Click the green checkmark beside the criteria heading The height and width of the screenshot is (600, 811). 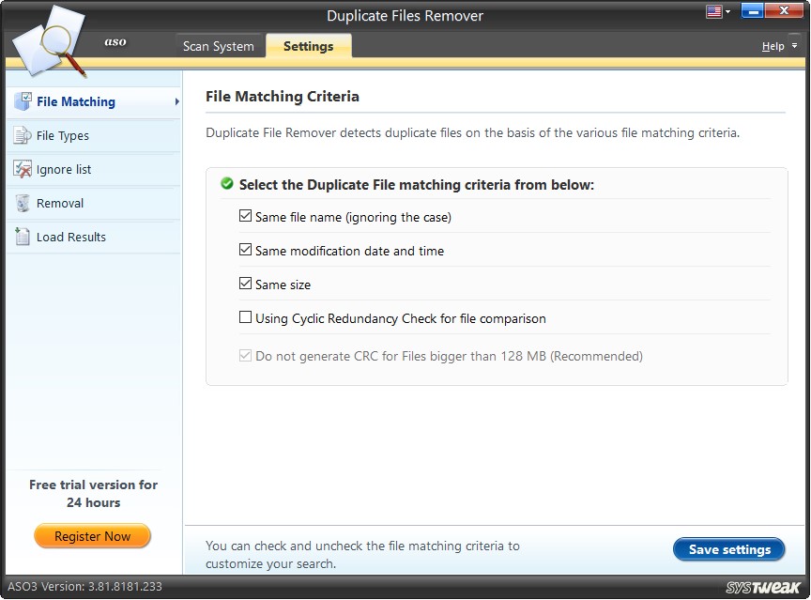[226, 184]
